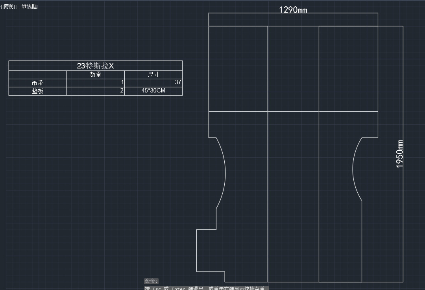
Task: Select the 1950mm vertical dimension text
Action: 400,154
